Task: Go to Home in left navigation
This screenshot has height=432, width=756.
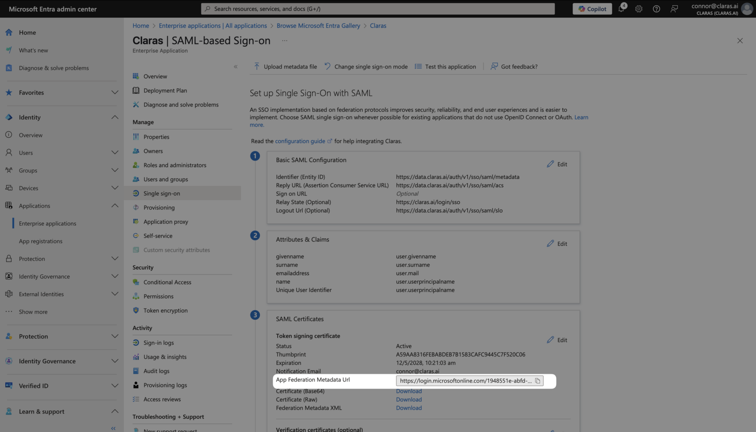Action: (27, 33)
